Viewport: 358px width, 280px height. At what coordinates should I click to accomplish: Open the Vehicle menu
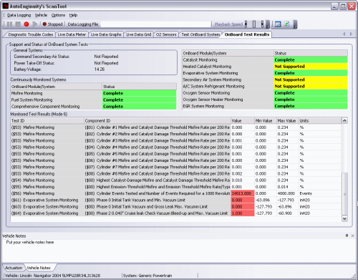(x=41, y=15)
